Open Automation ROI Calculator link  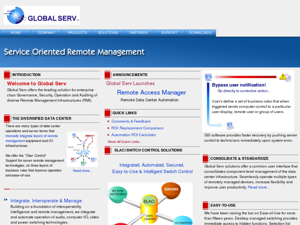click(x=134, y=135)
